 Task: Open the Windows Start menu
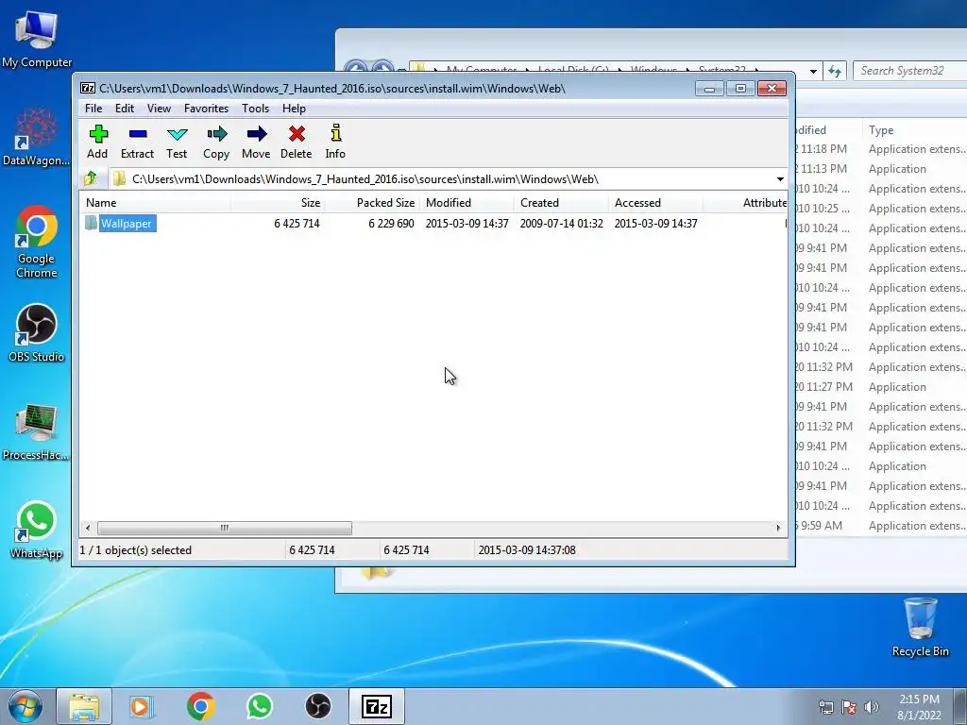pos(25,706)
